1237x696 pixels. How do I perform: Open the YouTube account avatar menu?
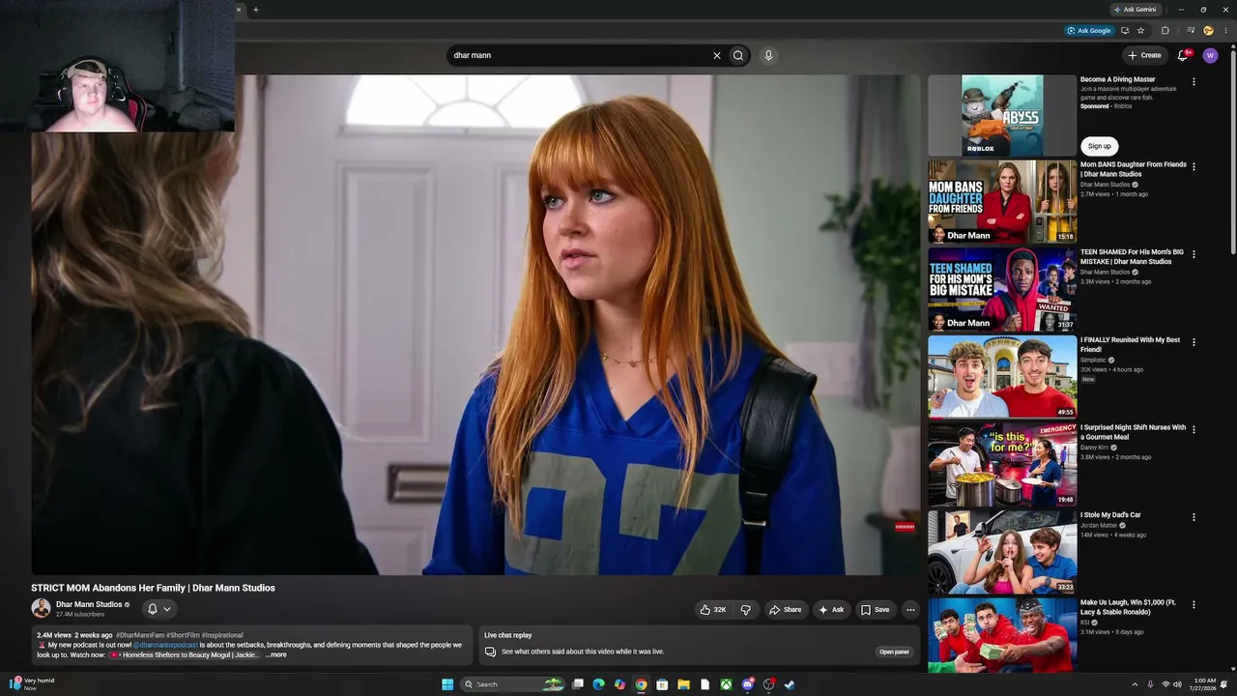coord(1210,55)
